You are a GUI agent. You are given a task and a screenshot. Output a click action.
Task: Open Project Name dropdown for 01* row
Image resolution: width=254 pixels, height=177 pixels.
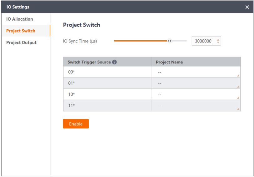(196, 83)
